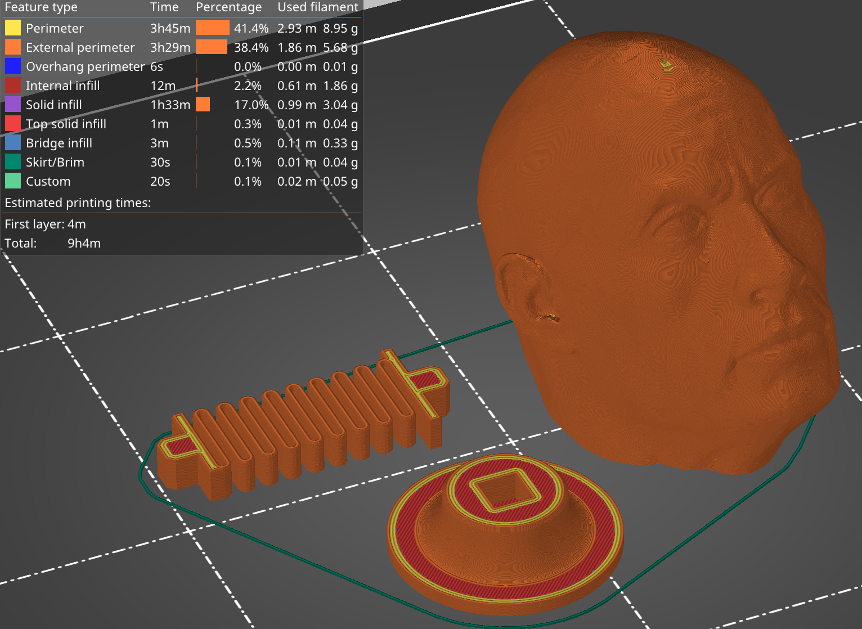Click the 2.93 m Perimeter filament length
862x629 pixels.
pyautogui.click(x=297, y=28)
